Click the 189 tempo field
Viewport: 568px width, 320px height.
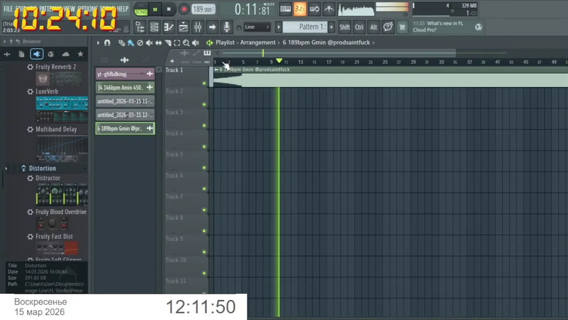(x=204, y=9)
